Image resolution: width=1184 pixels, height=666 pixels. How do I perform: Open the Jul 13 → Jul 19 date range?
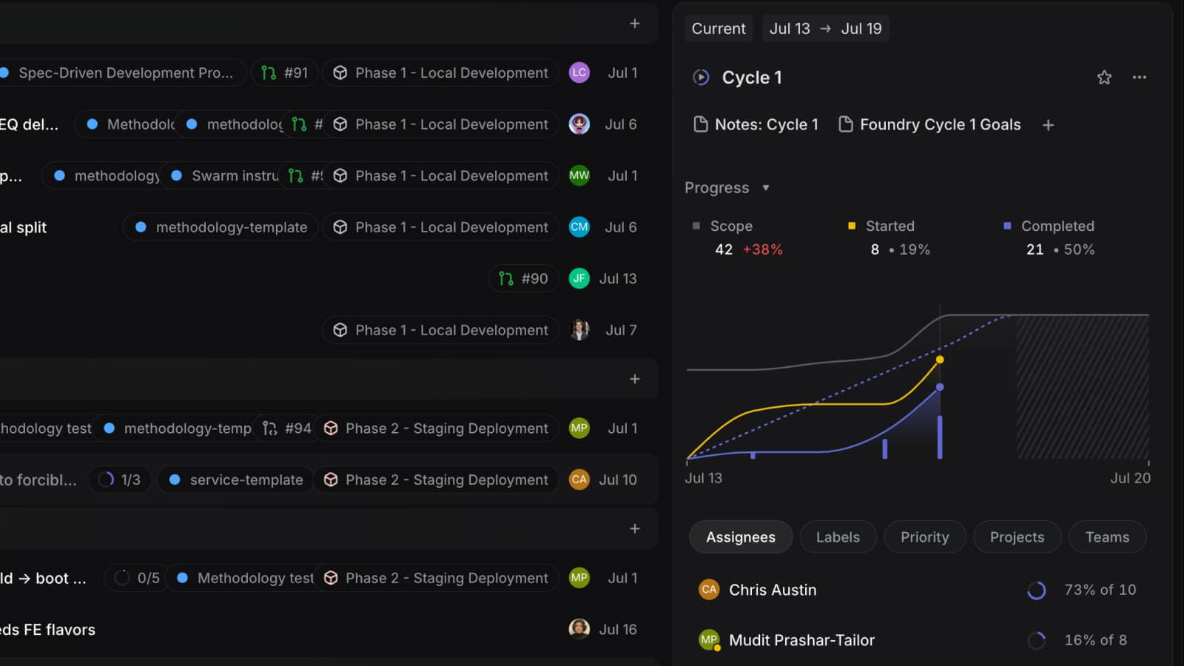click(825, 29)
